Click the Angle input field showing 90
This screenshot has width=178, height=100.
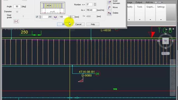pos(17,6)
